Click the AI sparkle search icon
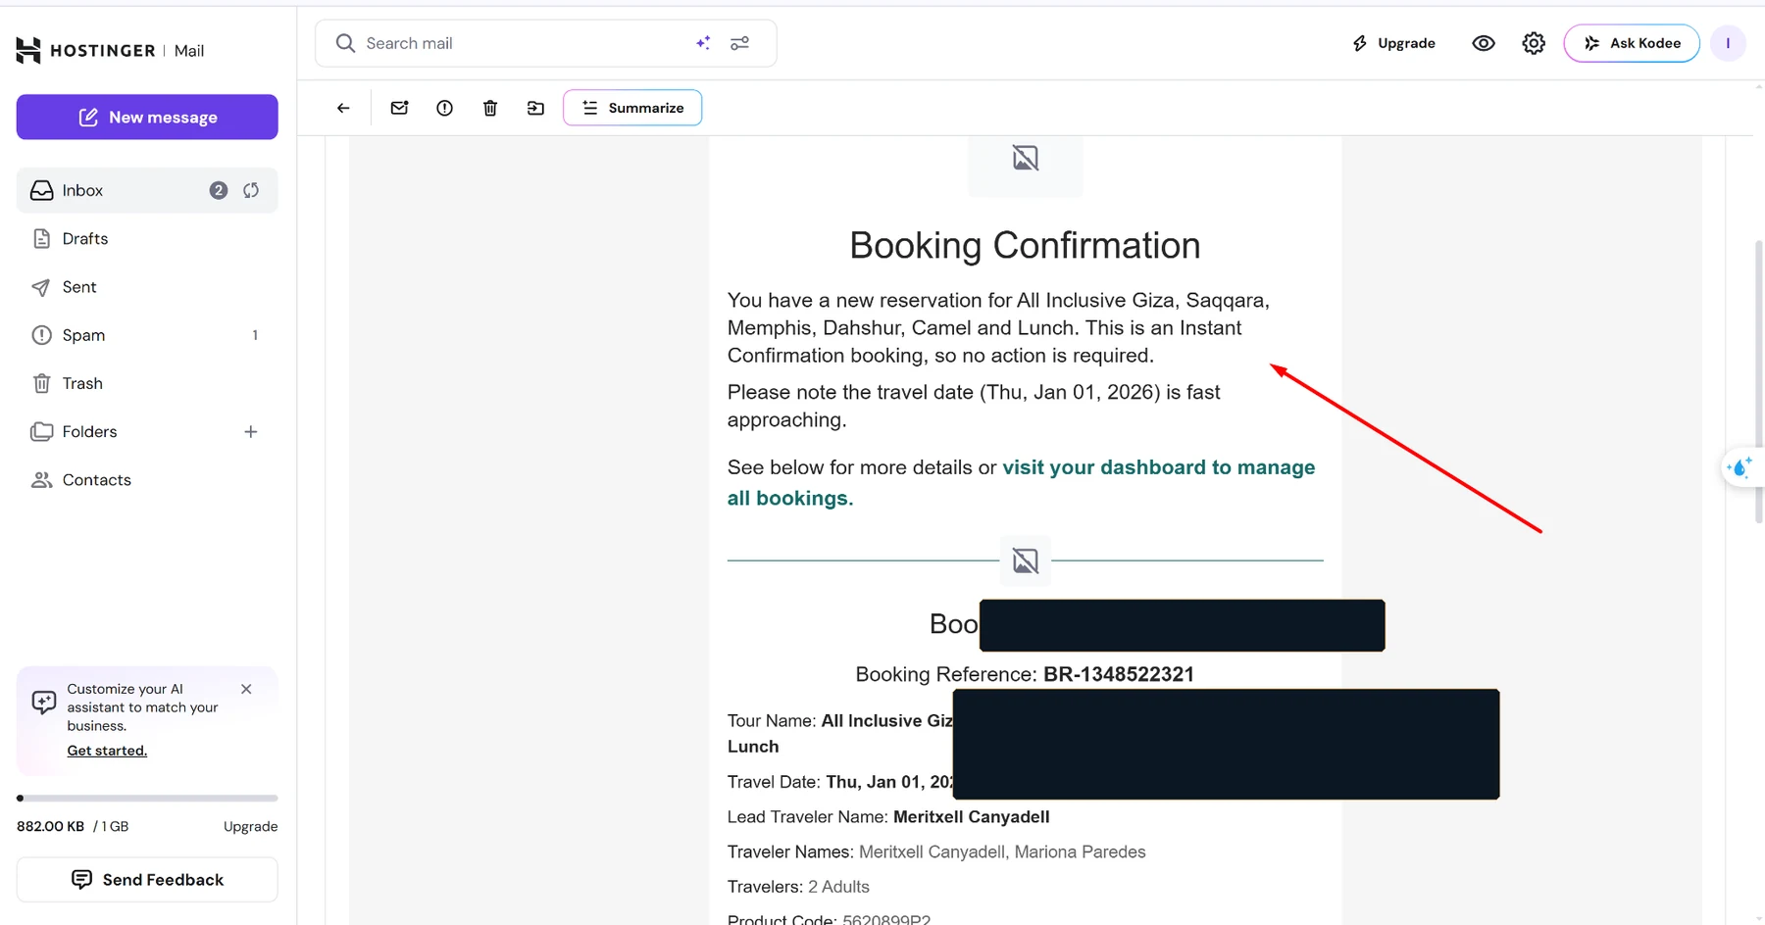 [703, 43]
